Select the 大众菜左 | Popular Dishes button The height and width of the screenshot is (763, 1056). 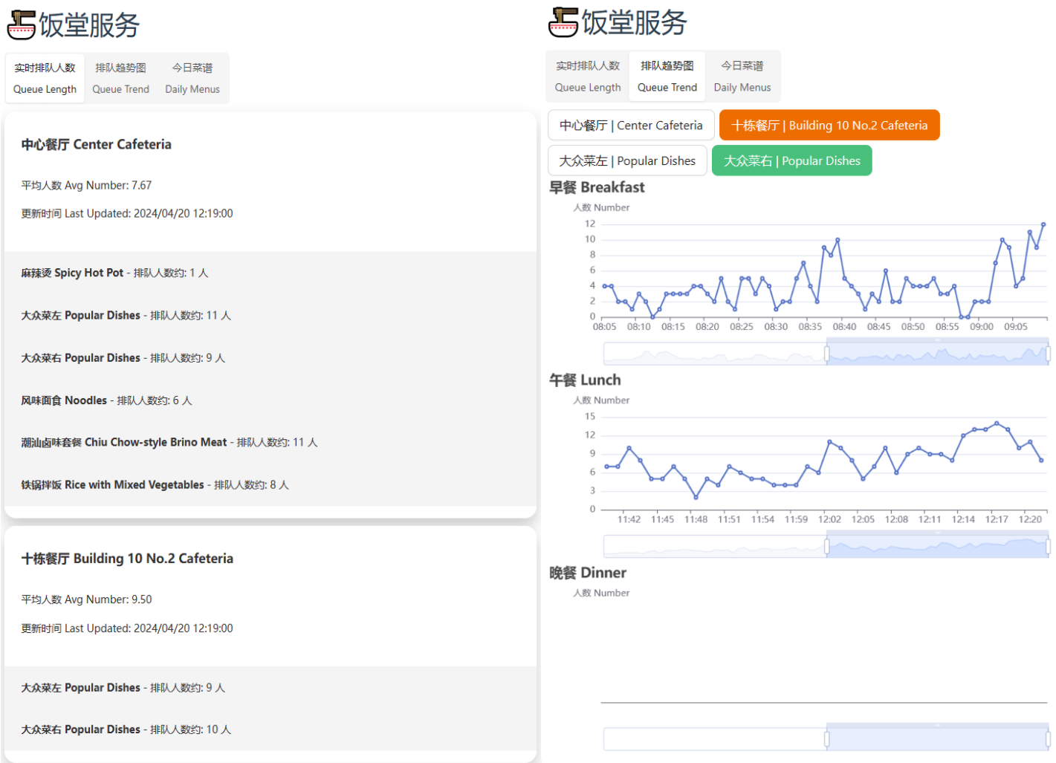(627, 160)
